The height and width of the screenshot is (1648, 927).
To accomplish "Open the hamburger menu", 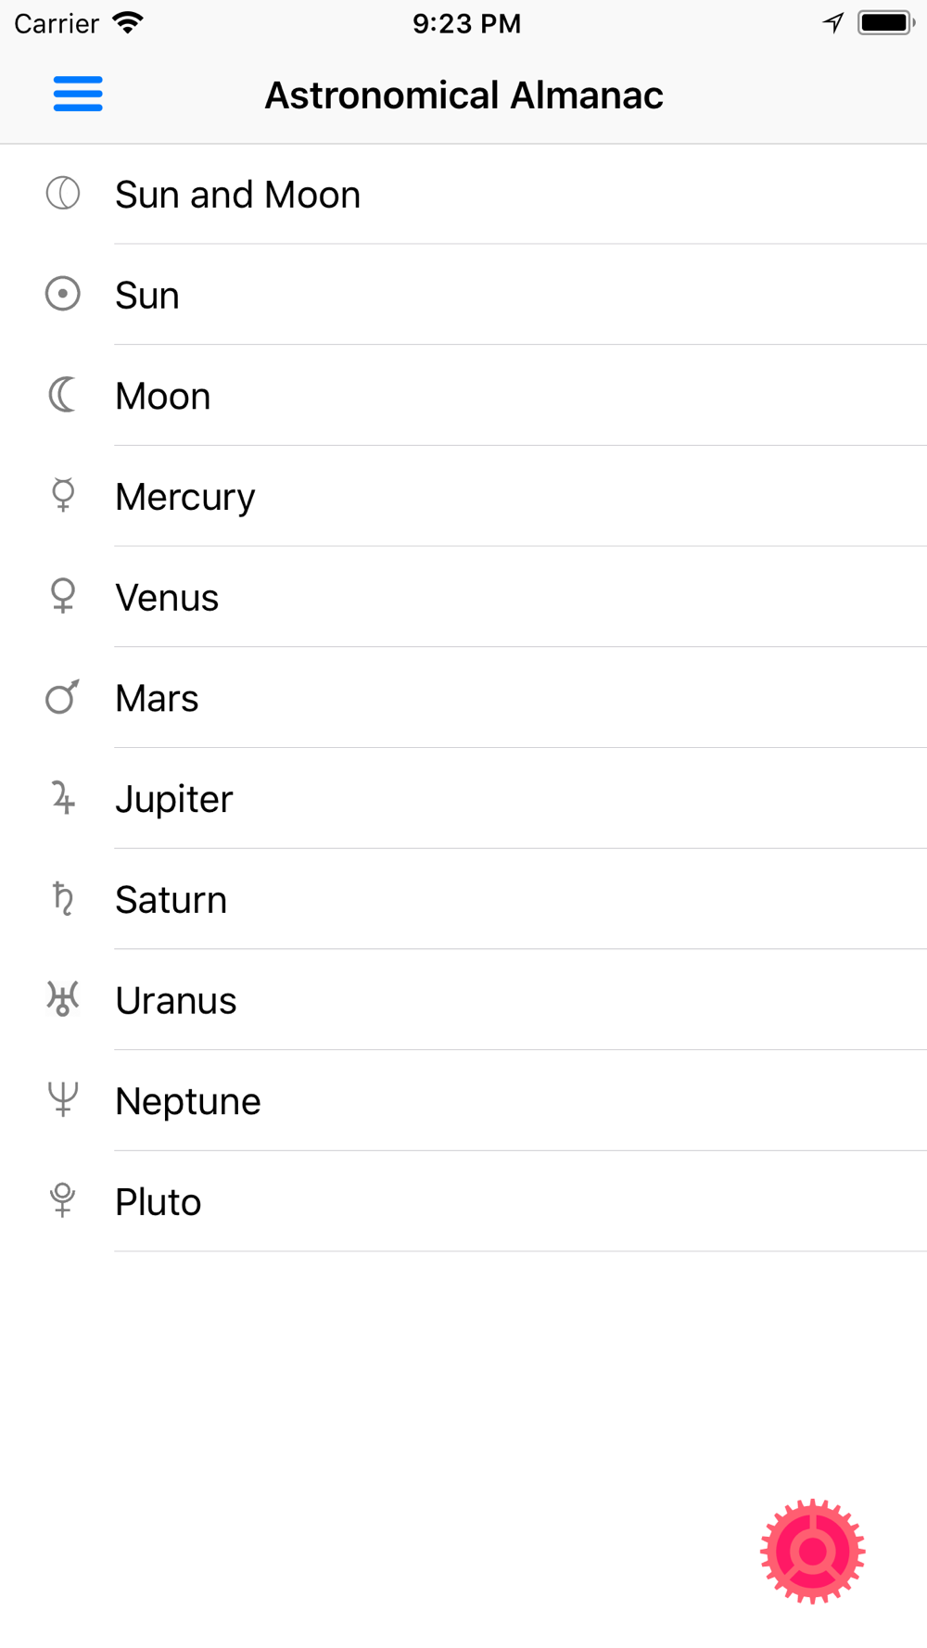I will click(x=78, y=95).
